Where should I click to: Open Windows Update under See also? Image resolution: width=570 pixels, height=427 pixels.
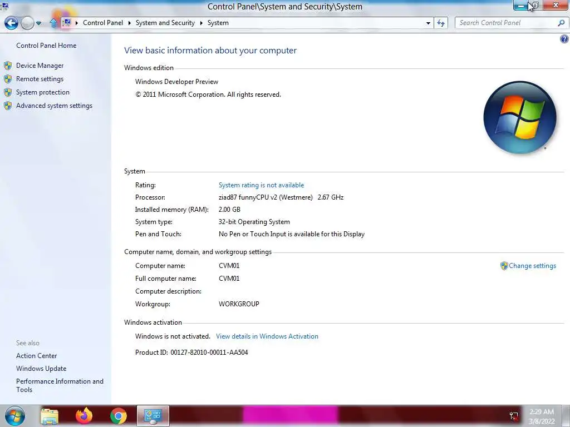41,369
